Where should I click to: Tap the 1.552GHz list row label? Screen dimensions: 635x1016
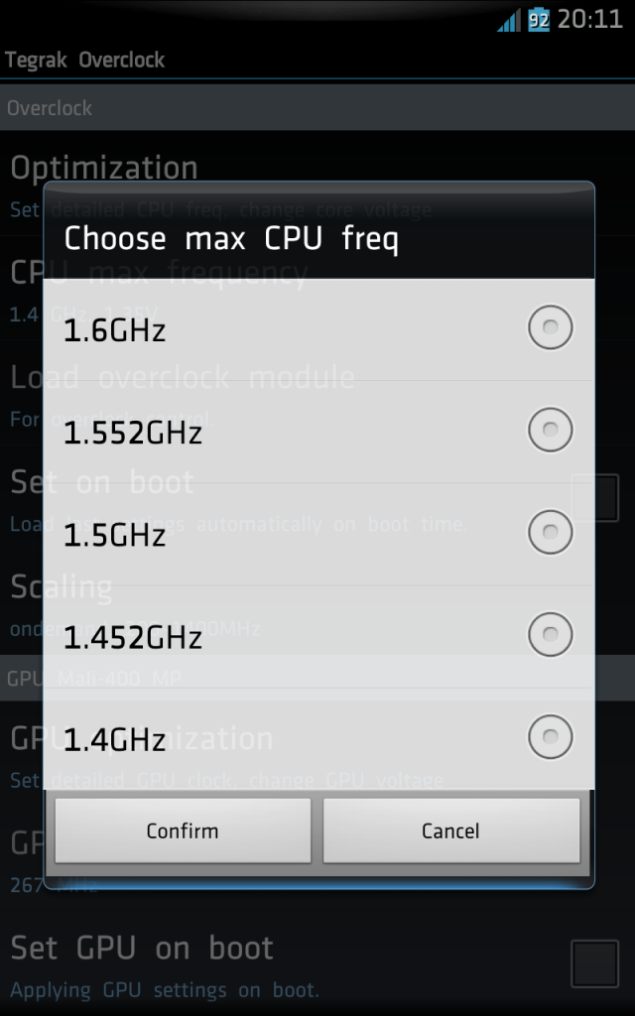coord(133,433)
